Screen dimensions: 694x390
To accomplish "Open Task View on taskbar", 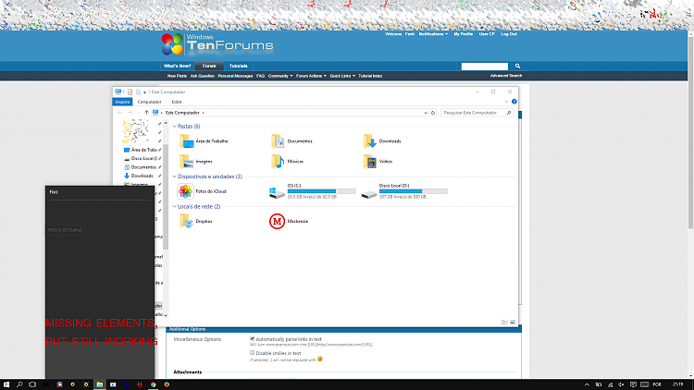I will [x=32, y=384].
